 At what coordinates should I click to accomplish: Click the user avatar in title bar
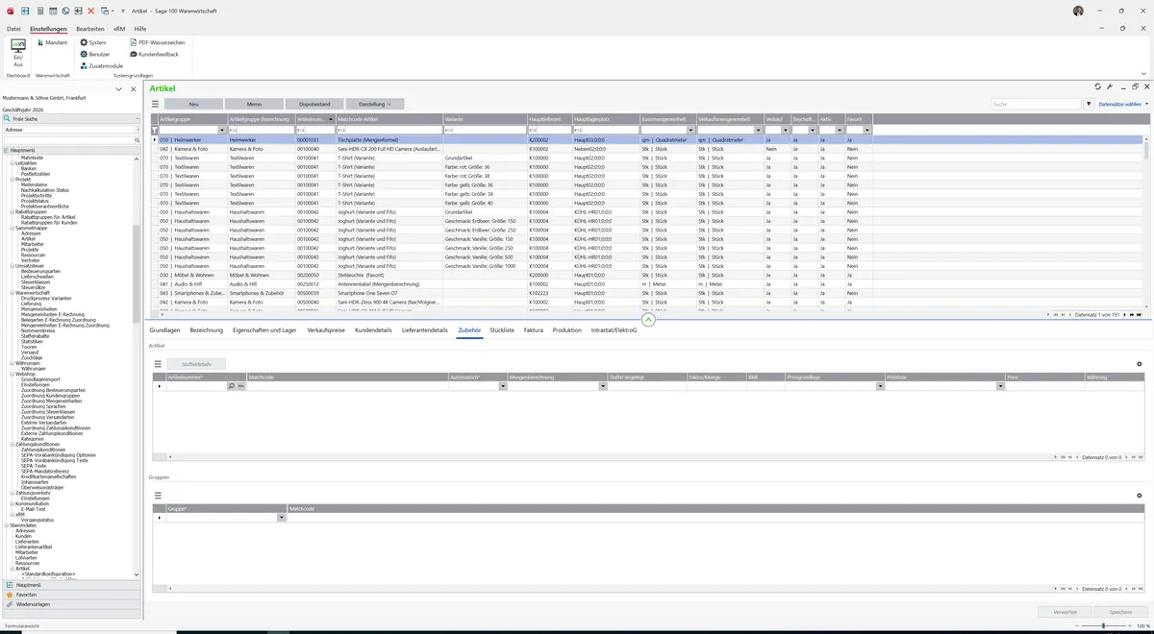click(1078, 11)
